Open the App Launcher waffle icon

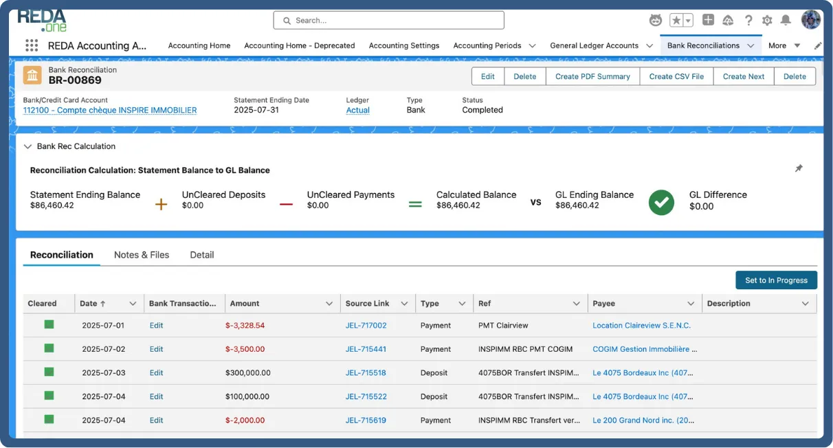(31, 45)
